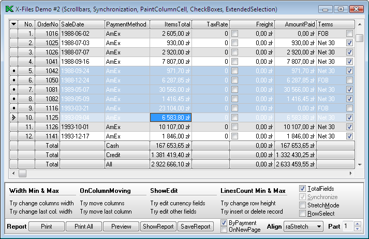Image resolution: width=369 pixels, height=239 pixels.
Task: Click the X-Files app icon in title bar
Action: [9, 9]
